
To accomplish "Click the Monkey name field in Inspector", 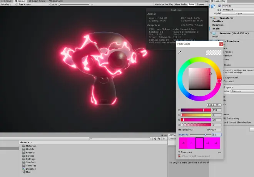I will 238,6.
